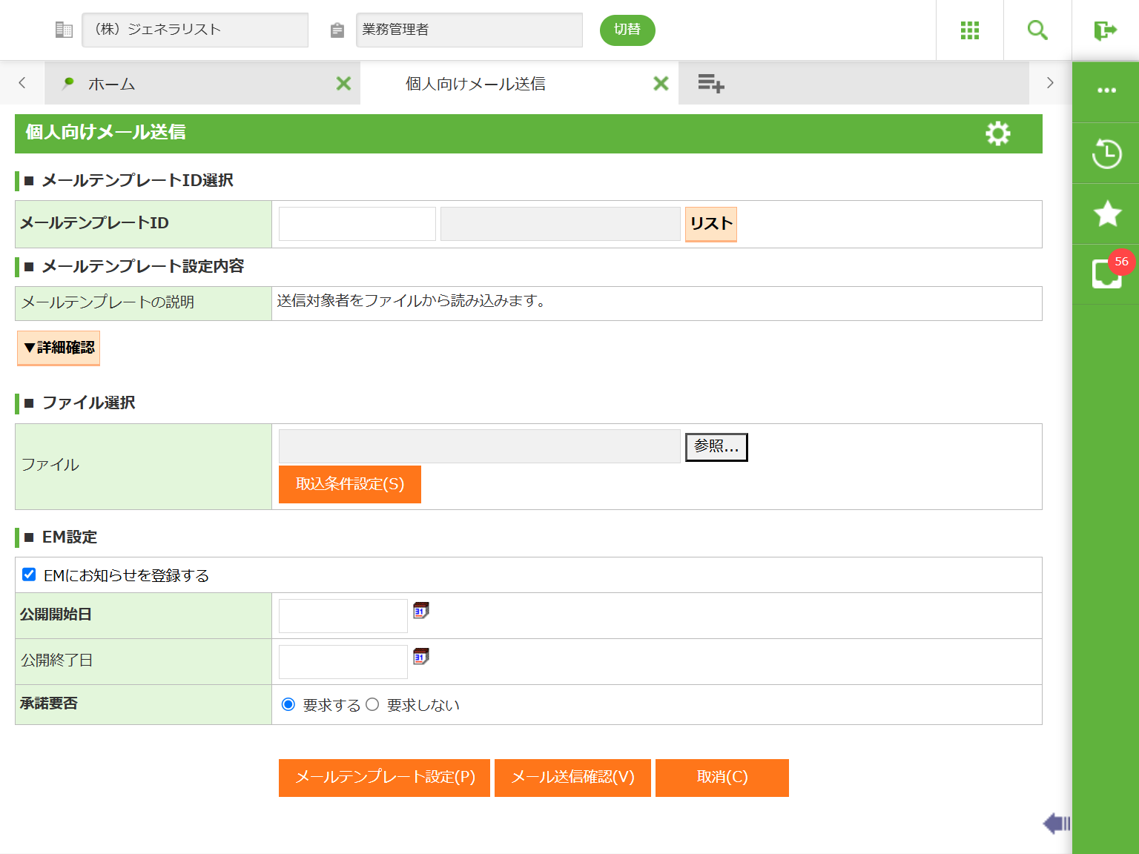Click the EM設定 section heading
1139x854 pixels.
pyautogui.click(x=70, y=537)
